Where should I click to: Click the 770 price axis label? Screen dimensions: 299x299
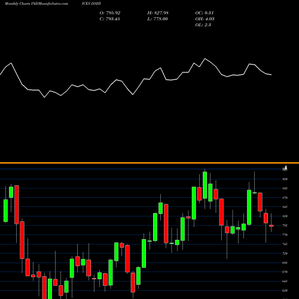pos(285,235)
